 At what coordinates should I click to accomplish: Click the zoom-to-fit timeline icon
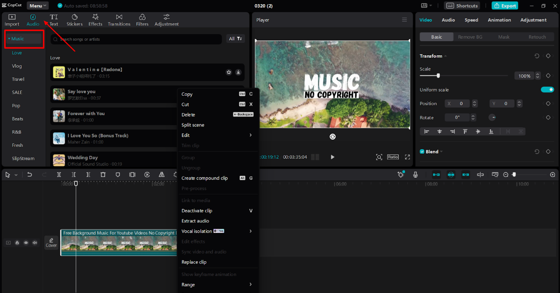point(495,175)
